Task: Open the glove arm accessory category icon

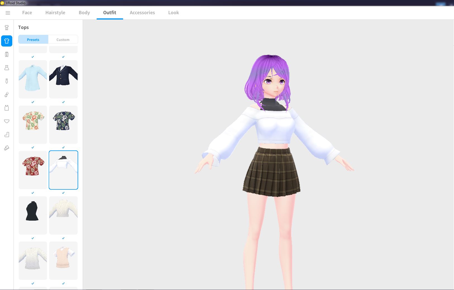Action: (7, 94)
